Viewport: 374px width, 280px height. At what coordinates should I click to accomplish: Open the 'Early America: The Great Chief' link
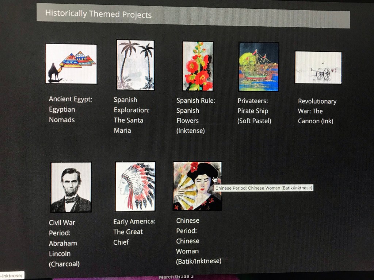click(x=134, y=232)
